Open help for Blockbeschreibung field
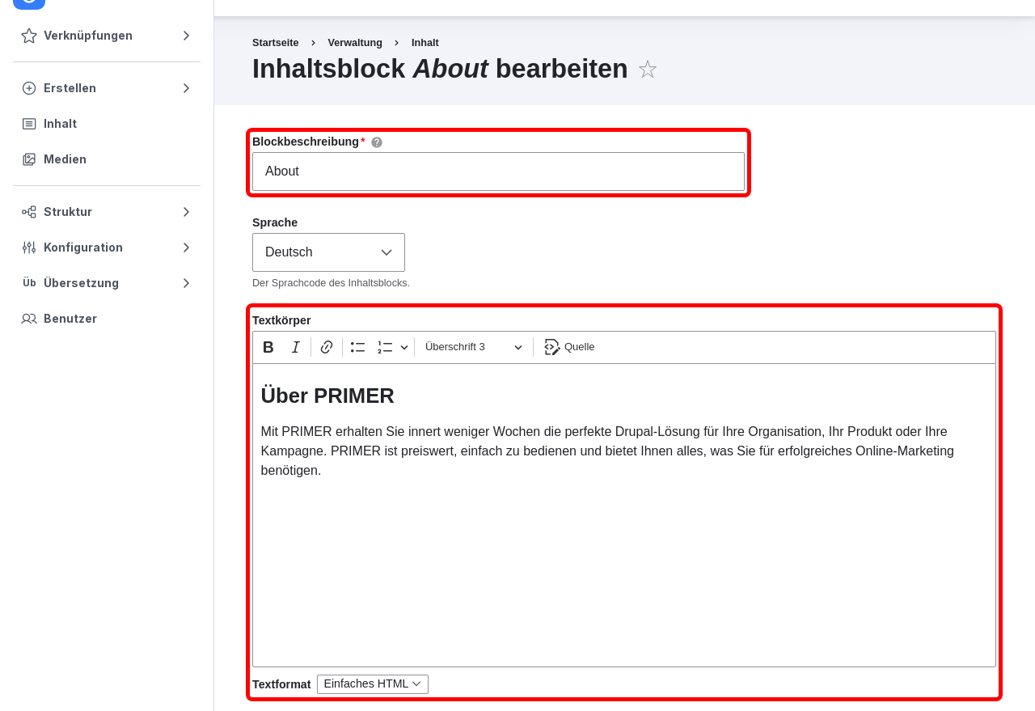Image resolution: width=1035 pixels, height=711 pixels. coord(377,142)
